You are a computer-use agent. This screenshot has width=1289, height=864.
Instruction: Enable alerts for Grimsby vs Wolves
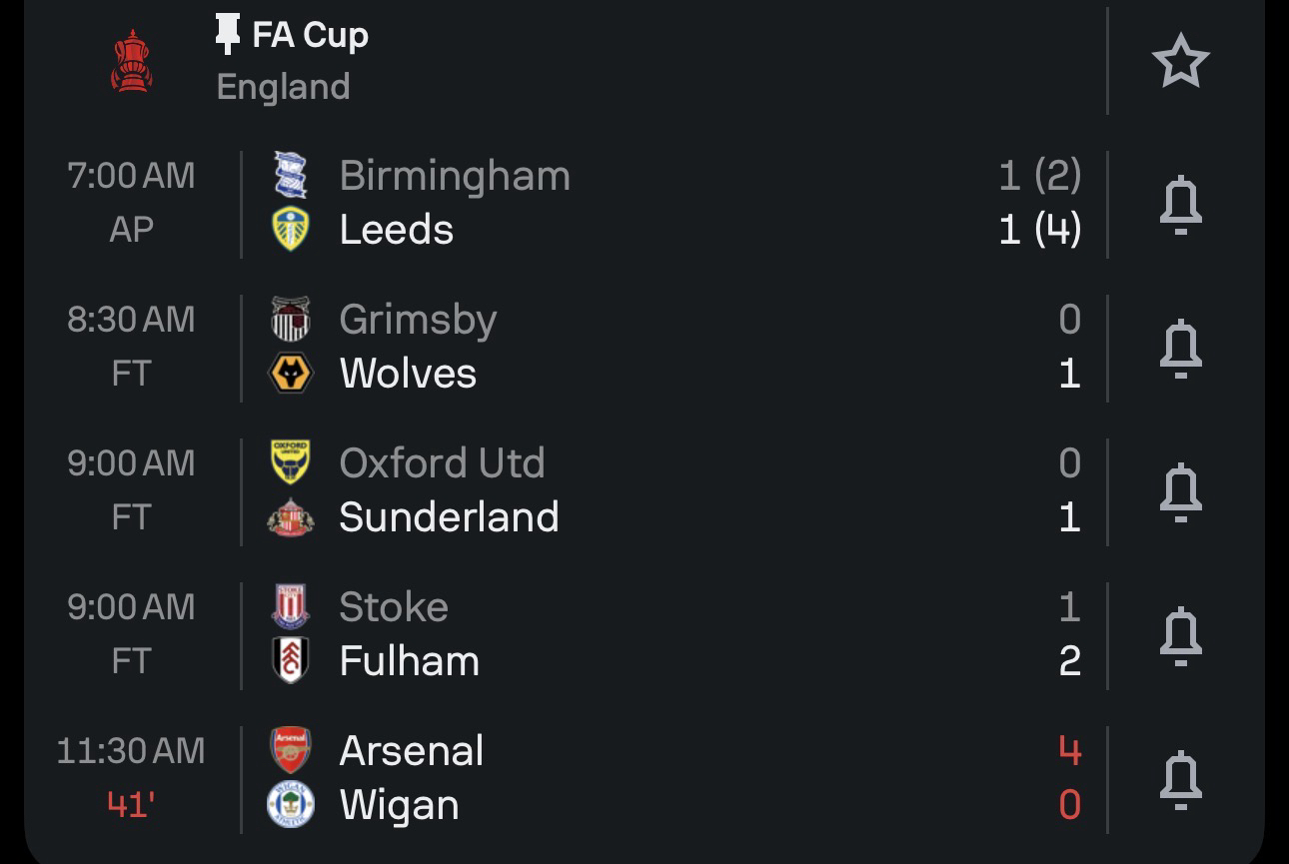(x=1180, y=348)
